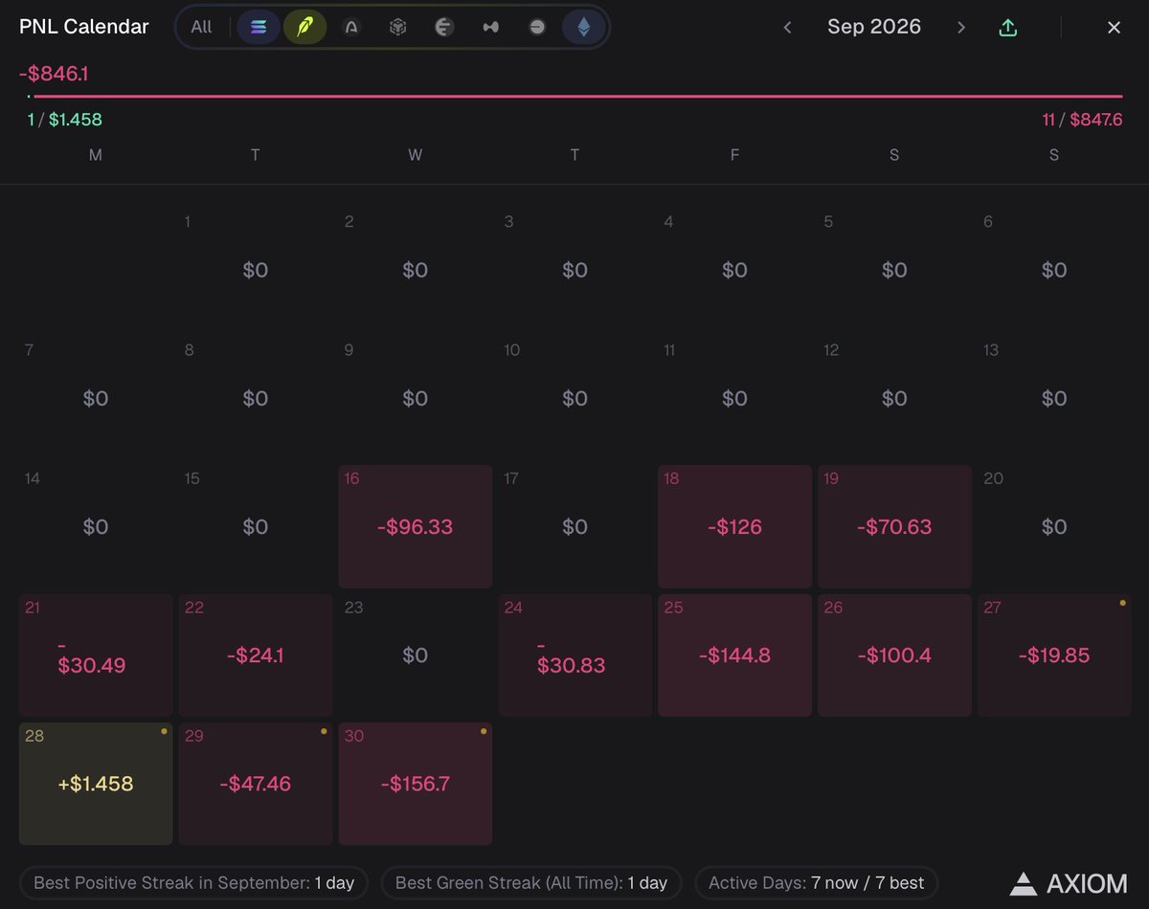Open September 30 cell with -$156.7
Screen dimensions: 1149x909
[416, 784]
